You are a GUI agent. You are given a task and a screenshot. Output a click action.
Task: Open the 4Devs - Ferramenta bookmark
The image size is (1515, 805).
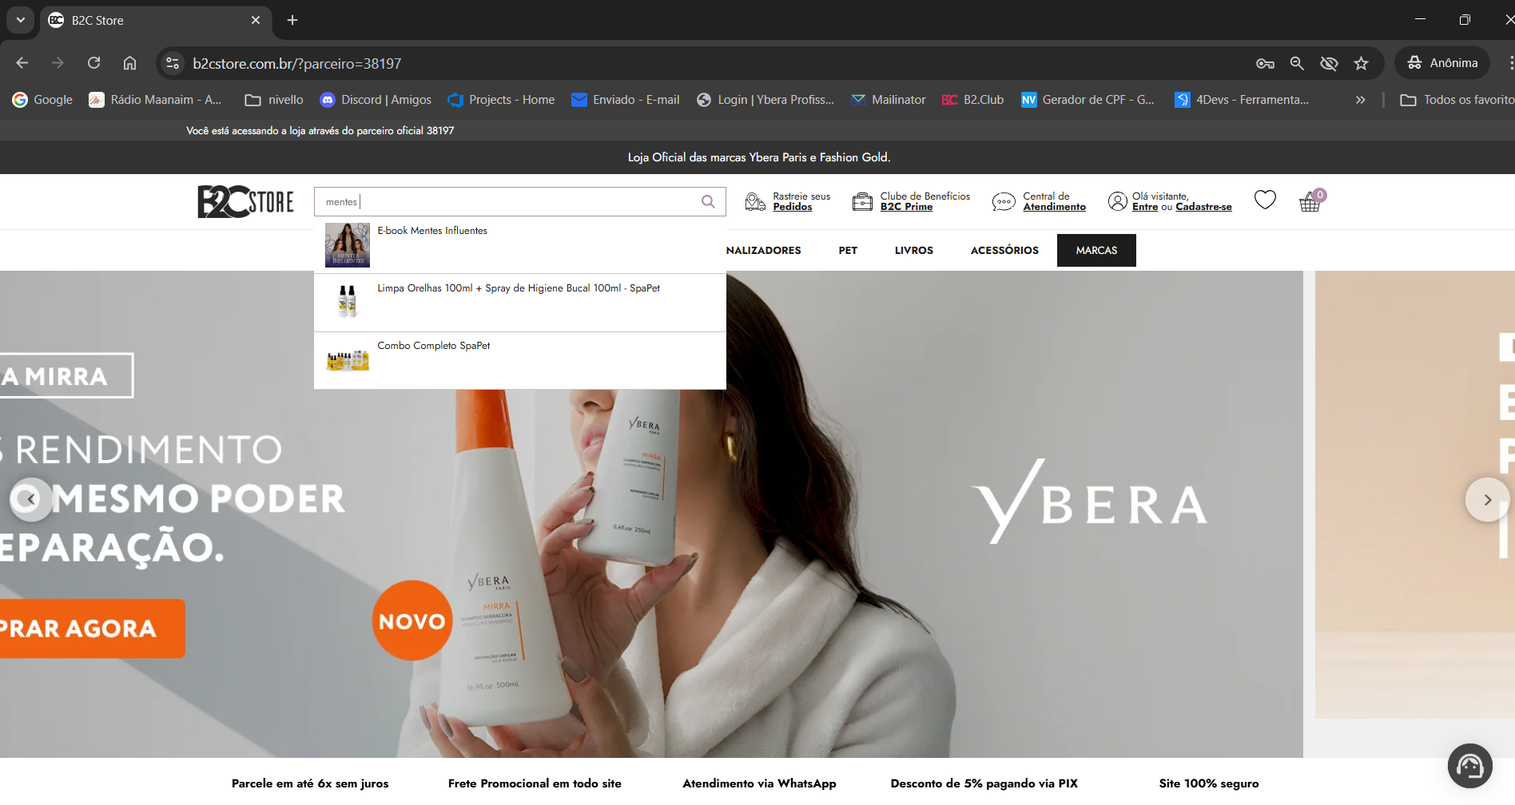tap(1242, 100)
